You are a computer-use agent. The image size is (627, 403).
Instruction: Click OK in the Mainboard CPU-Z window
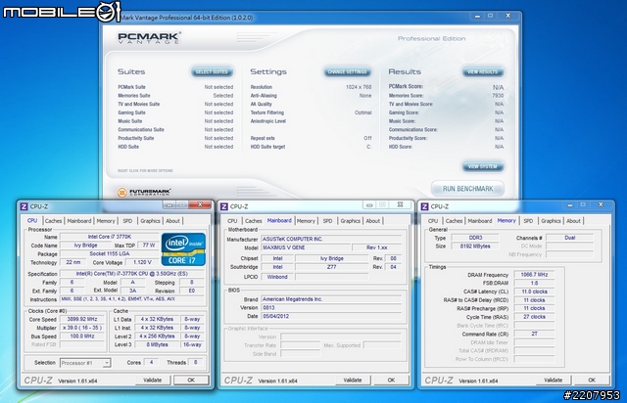[x=391, y=381]
